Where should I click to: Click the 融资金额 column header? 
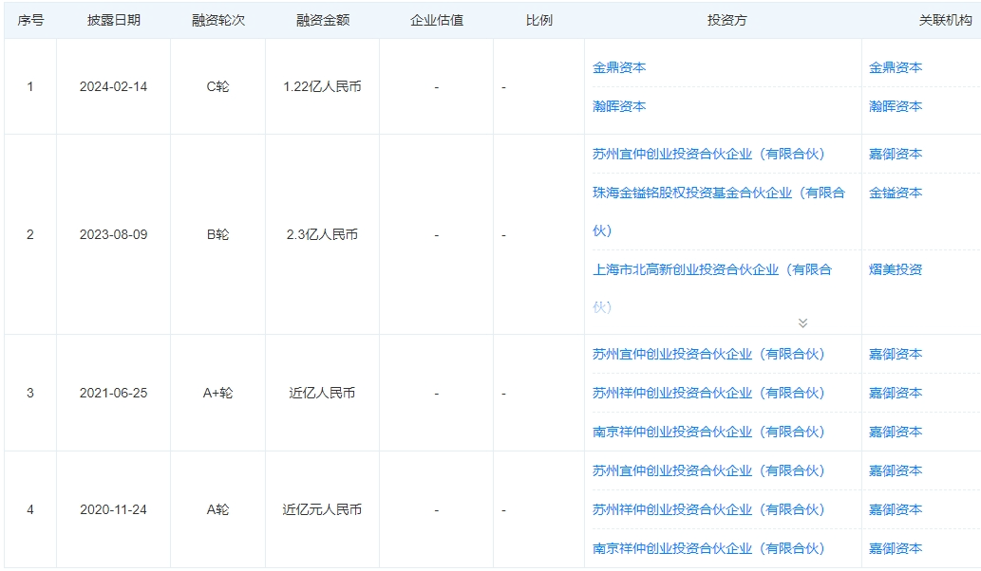click(322, 20)
